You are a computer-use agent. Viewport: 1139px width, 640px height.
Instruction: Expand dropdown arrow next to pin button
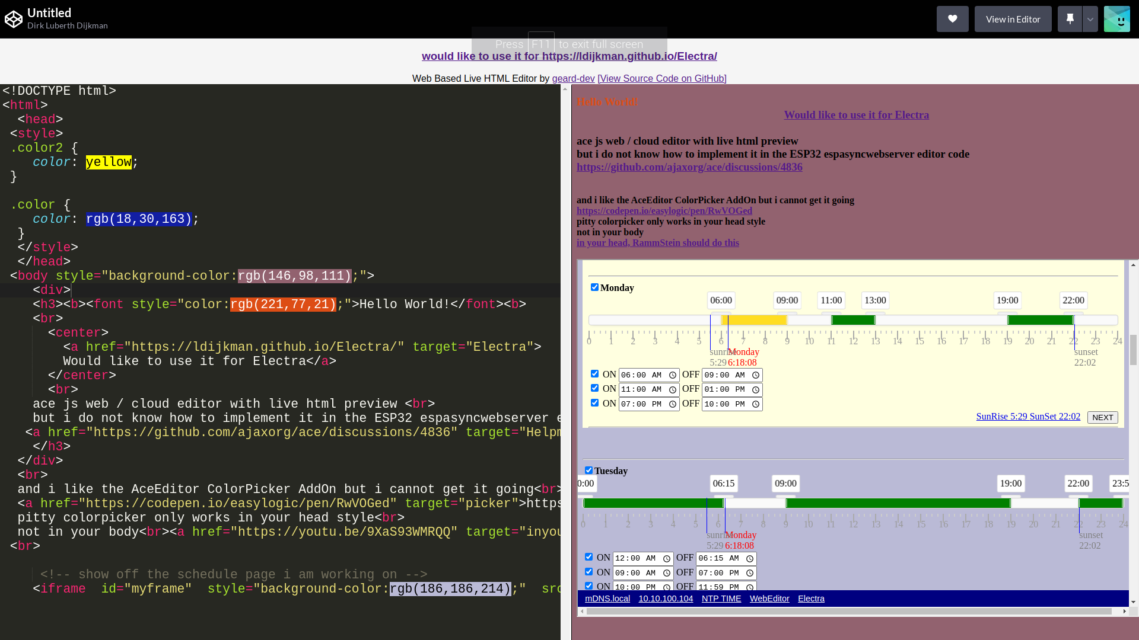[x=1090, y=19]
